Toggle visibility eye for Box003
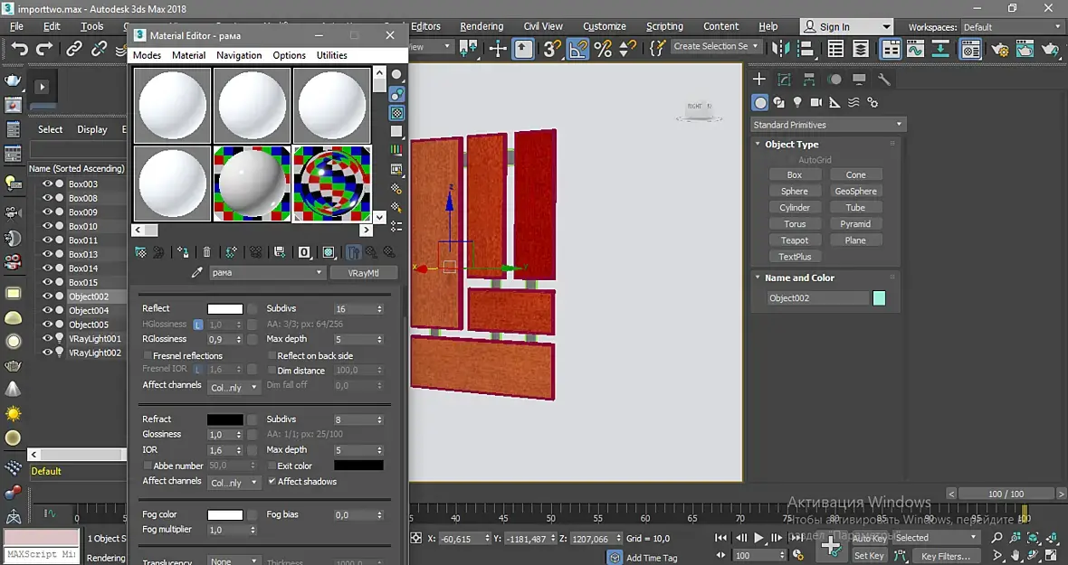 [x=48, y=184]
